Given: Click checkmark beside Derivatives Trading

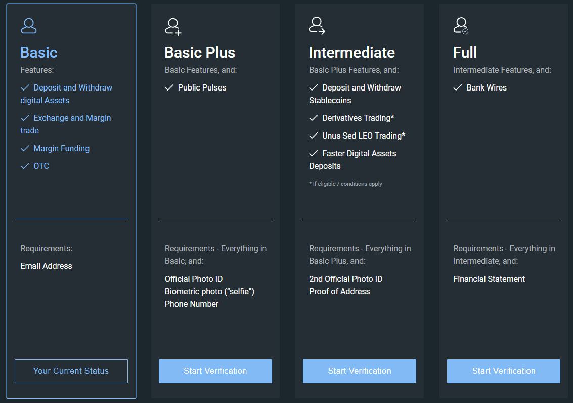Looking at the screenshot, I should tap(314, 118).
